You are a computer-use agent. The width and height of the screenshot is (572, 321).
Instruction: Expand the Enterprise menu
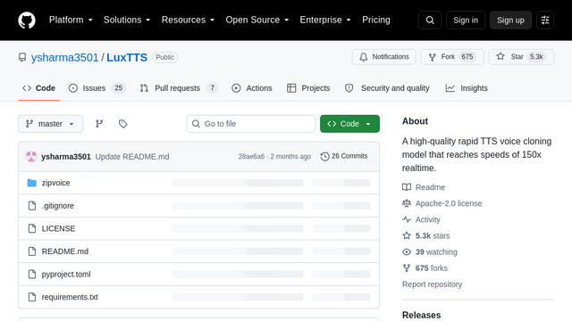tap(325, 20)
